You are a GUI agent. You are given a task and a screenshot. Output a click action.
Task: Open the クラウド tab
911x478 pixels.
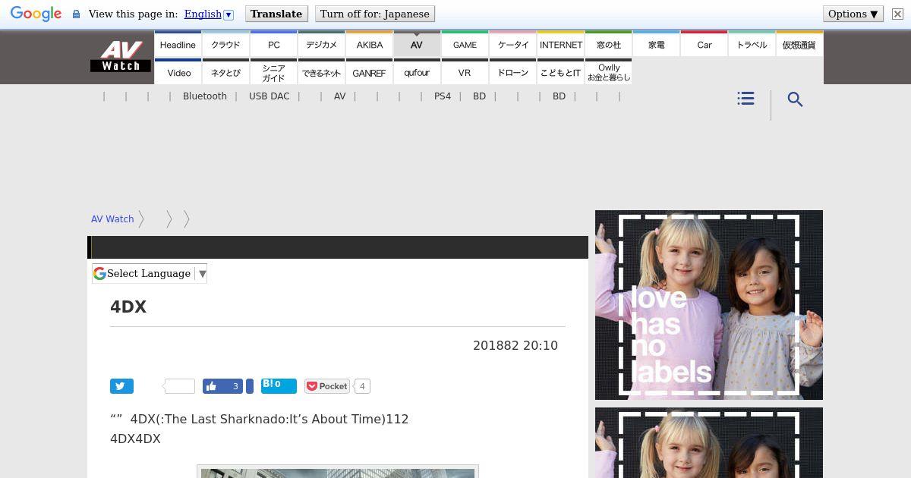[x=225, y=44]
